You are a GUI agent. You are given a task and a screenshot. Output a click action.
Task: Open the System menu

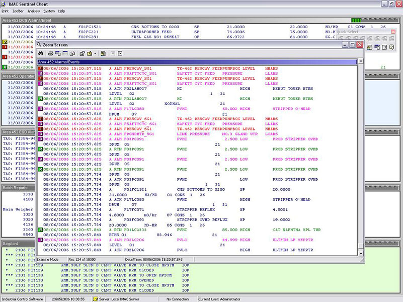(49, 11)
